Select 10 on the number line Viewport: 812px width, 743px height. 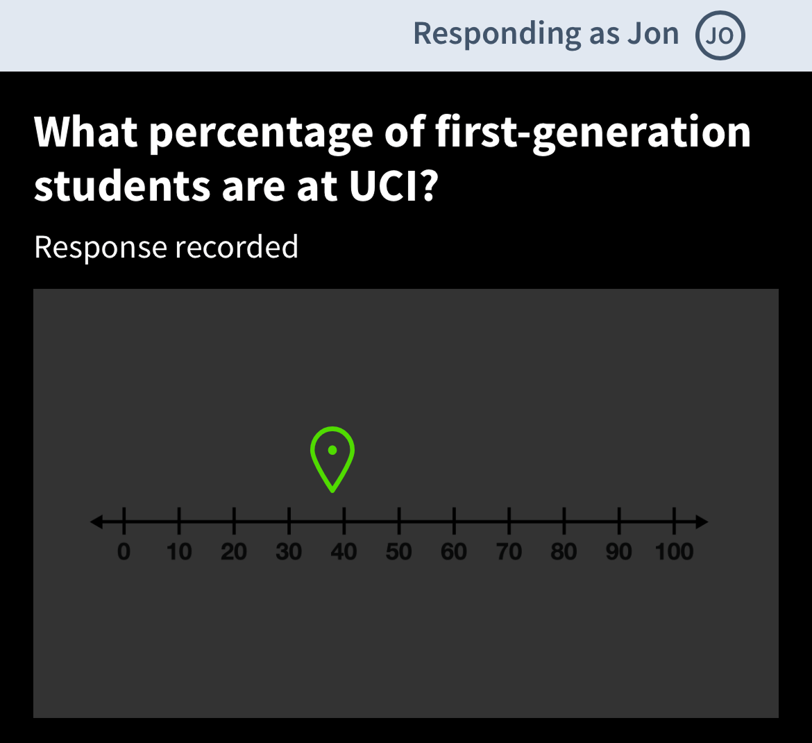coord(179,521)
